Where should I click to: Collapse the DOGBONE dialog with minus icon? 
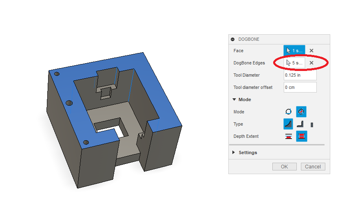point(232,39)
